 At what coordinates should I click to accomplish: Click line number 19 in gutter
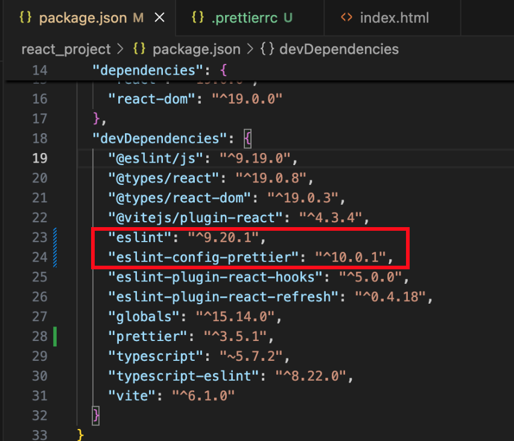pos(40,158)
